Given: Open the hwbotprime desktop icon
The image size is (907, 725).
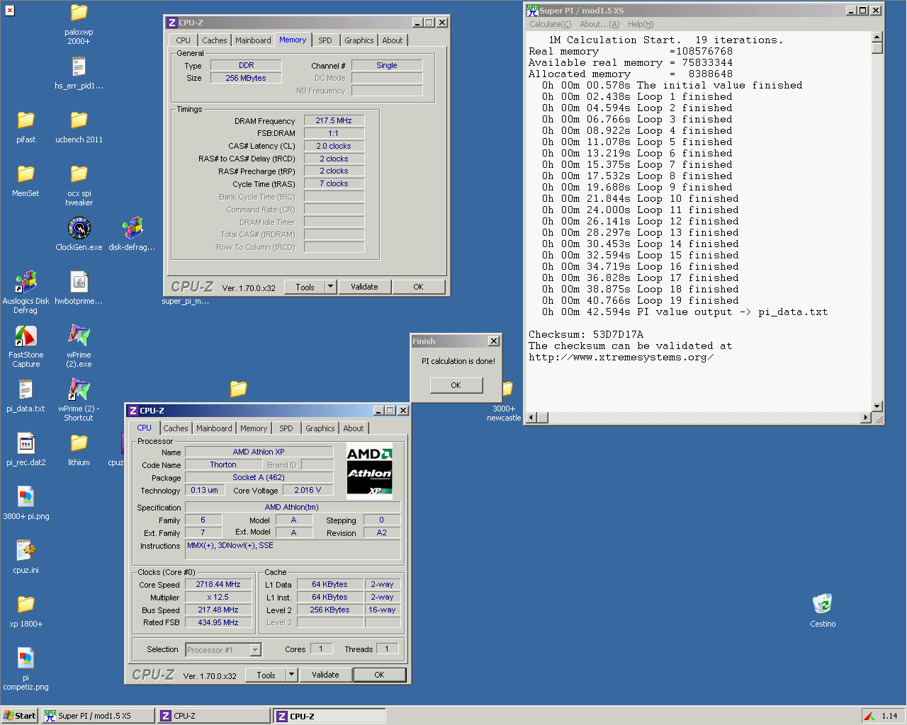Looking at the screenshot, I should coord(79,282).
